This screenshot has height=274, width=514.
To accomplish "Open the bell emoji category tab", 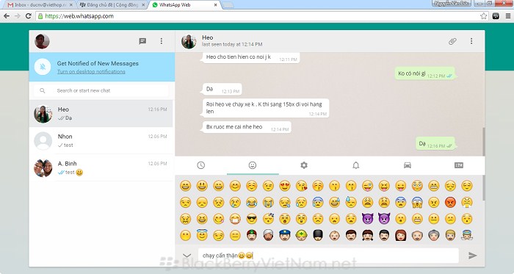I will [x=355, y=165].
